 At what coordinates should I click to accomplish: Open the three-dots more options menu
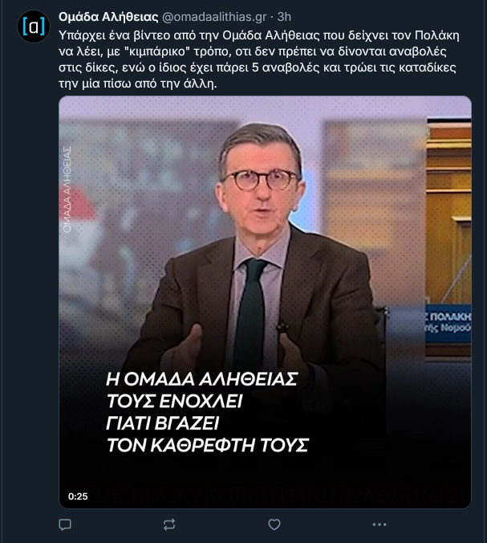(379, 525)
